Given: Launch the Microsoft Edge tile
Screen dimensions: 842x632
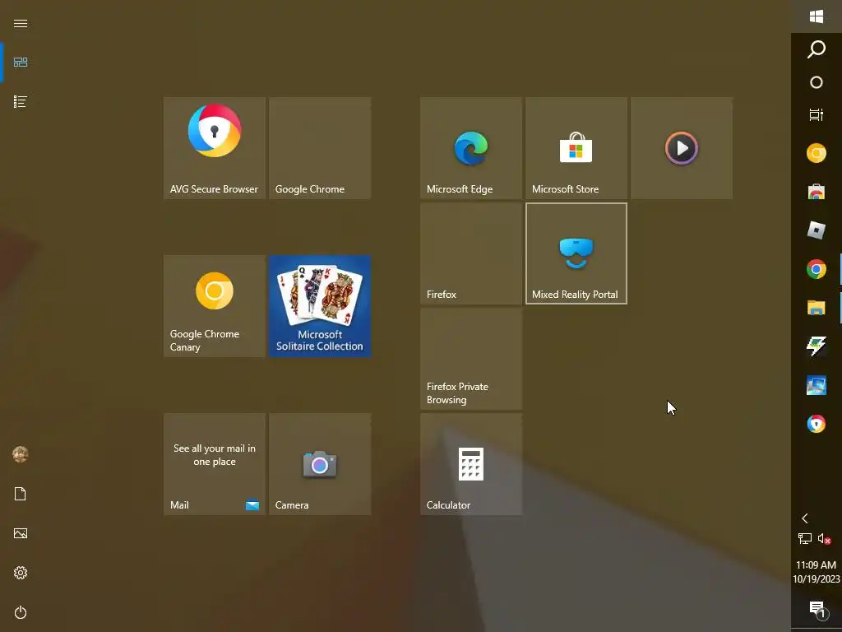Looking at the screenshot, I should pos(471,148).
